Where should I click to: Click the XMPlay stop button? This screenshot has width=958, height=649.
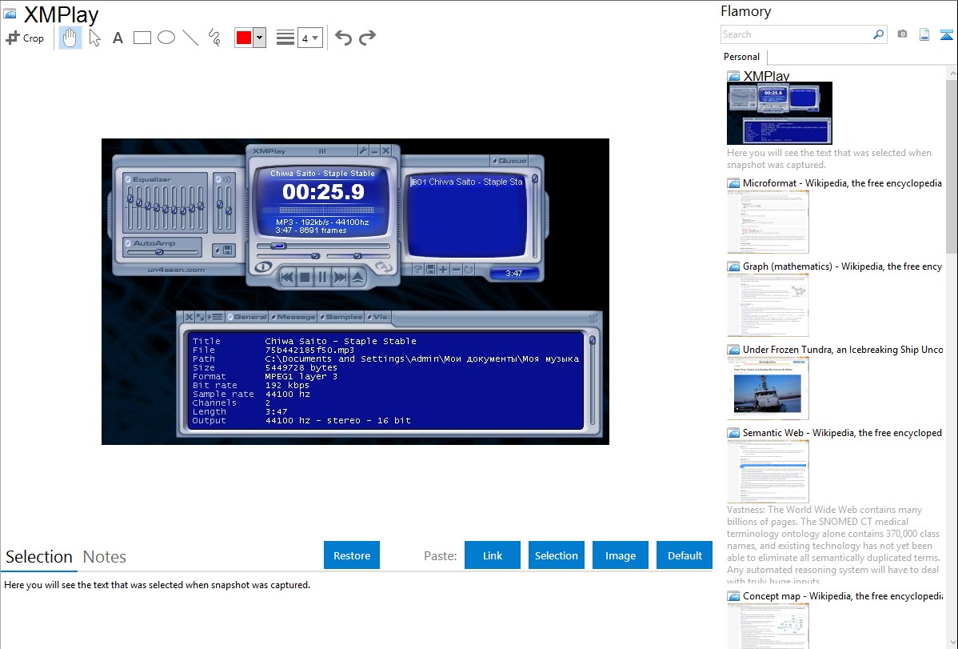click(305, 277)
